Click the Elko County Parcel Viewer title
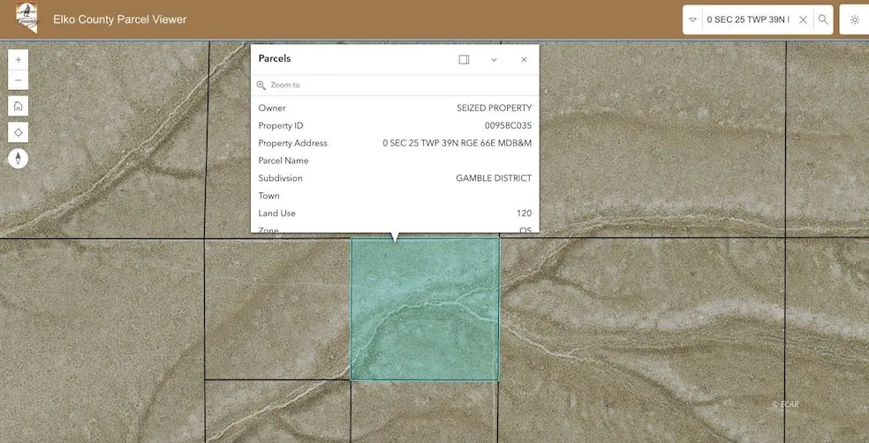Screen dimensions: 869x443 (x=120, y=19)
